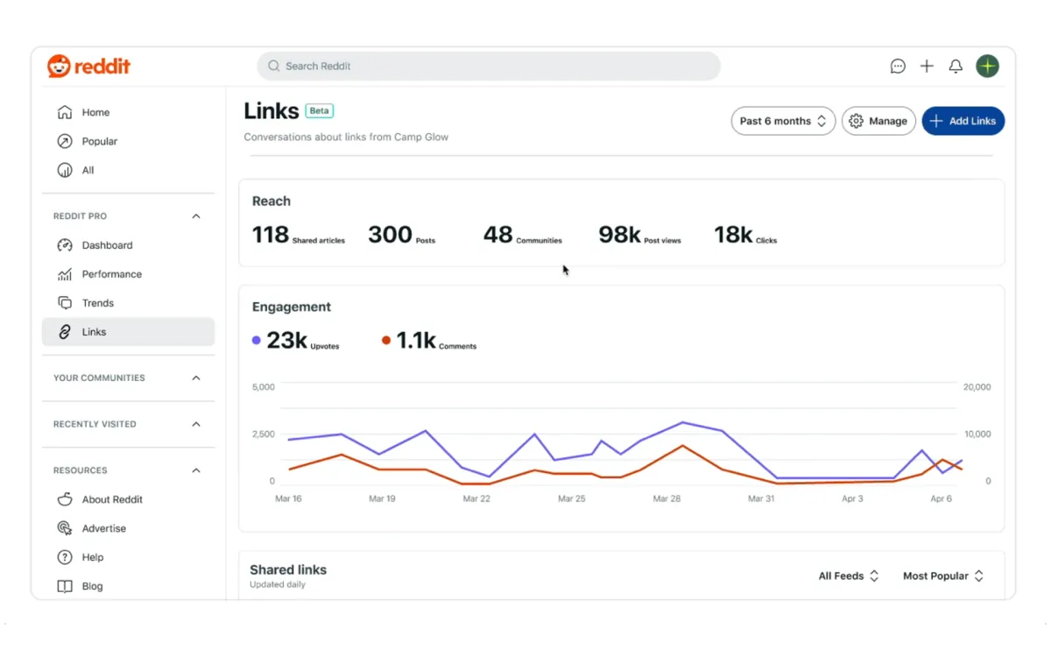This screenshot has height=657, width=1051.
Task: Click inside the Search Reddit field
Action: [x=488, y=66]
